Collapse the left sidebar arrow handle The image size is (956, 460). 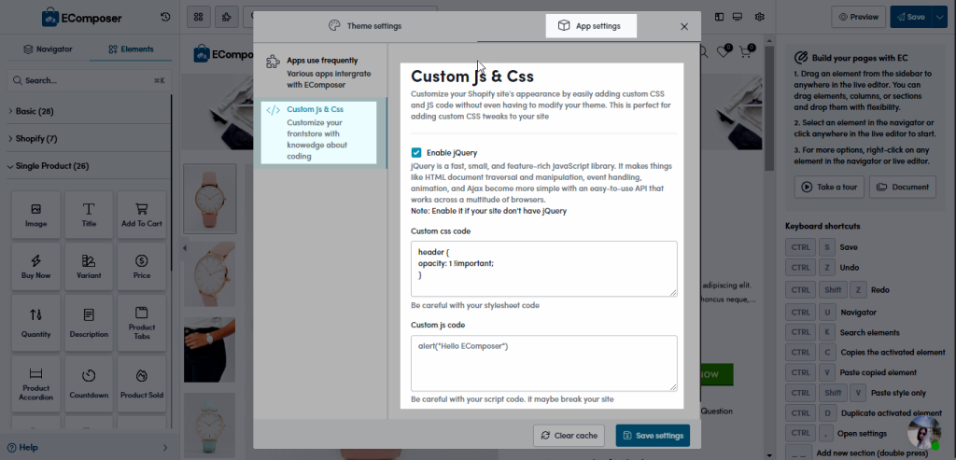pos(185,248)
